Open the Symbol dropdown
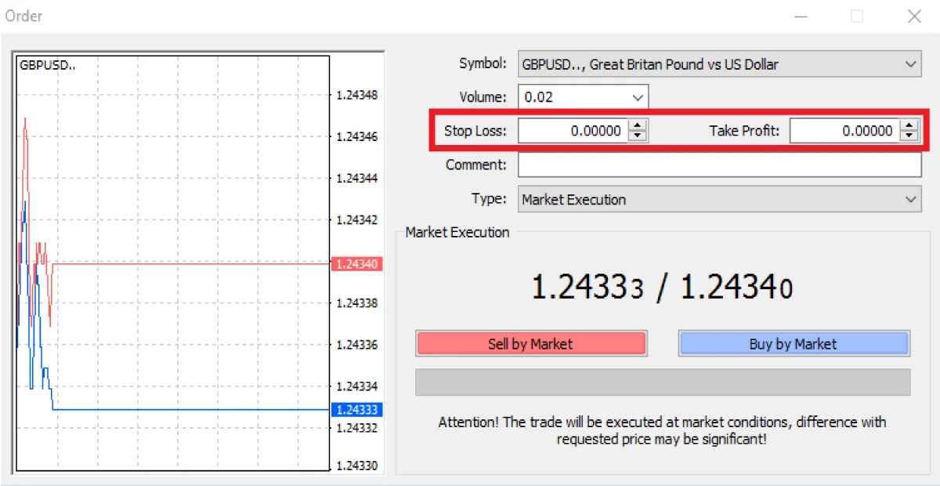The width and height of the screenshot is (940, 486). tap(911, 64)
